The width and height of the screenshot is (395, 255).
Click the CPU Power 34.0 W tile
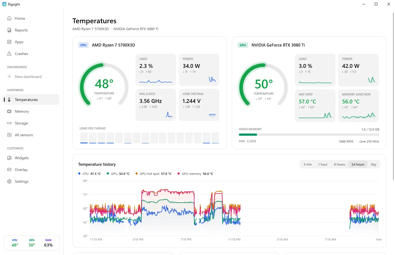(x=199, y=70)
